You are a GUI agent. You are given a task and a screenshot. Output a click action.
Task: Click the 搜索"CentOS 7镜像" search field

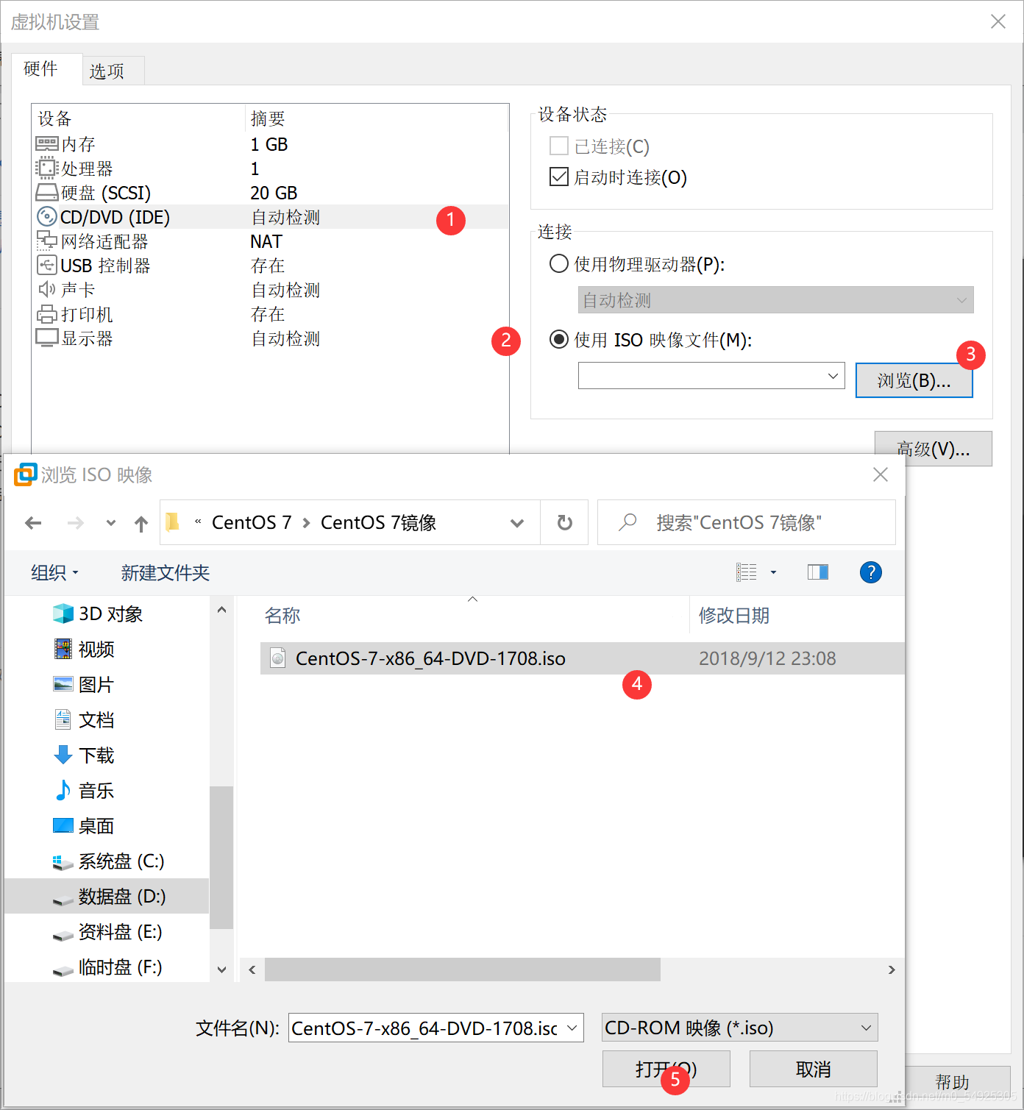point(747,522)
